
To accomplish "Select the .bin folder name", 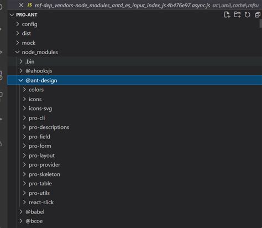I will [30, 61].
